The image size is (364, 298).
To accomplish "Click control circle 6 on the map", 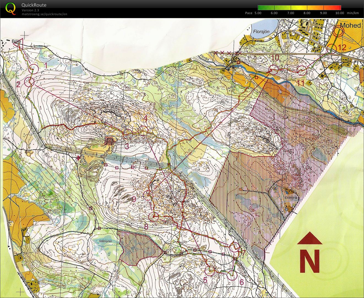I will [x=232, y=275].
